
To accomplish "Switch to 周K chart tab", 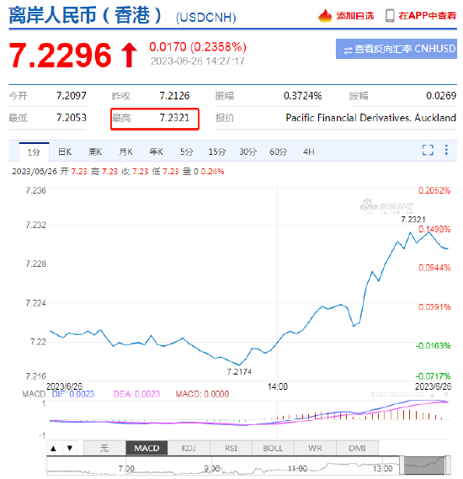I will point(95,152).
